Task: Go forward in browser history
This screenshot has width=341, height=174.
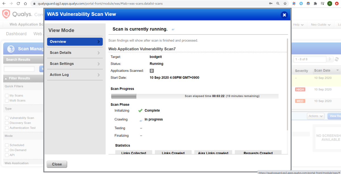Action: coord(11,4)
